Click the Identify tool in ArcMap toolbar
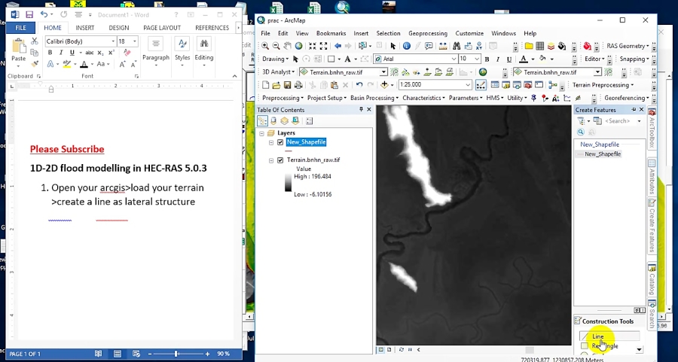678x362 pixels. click(407, 46)
